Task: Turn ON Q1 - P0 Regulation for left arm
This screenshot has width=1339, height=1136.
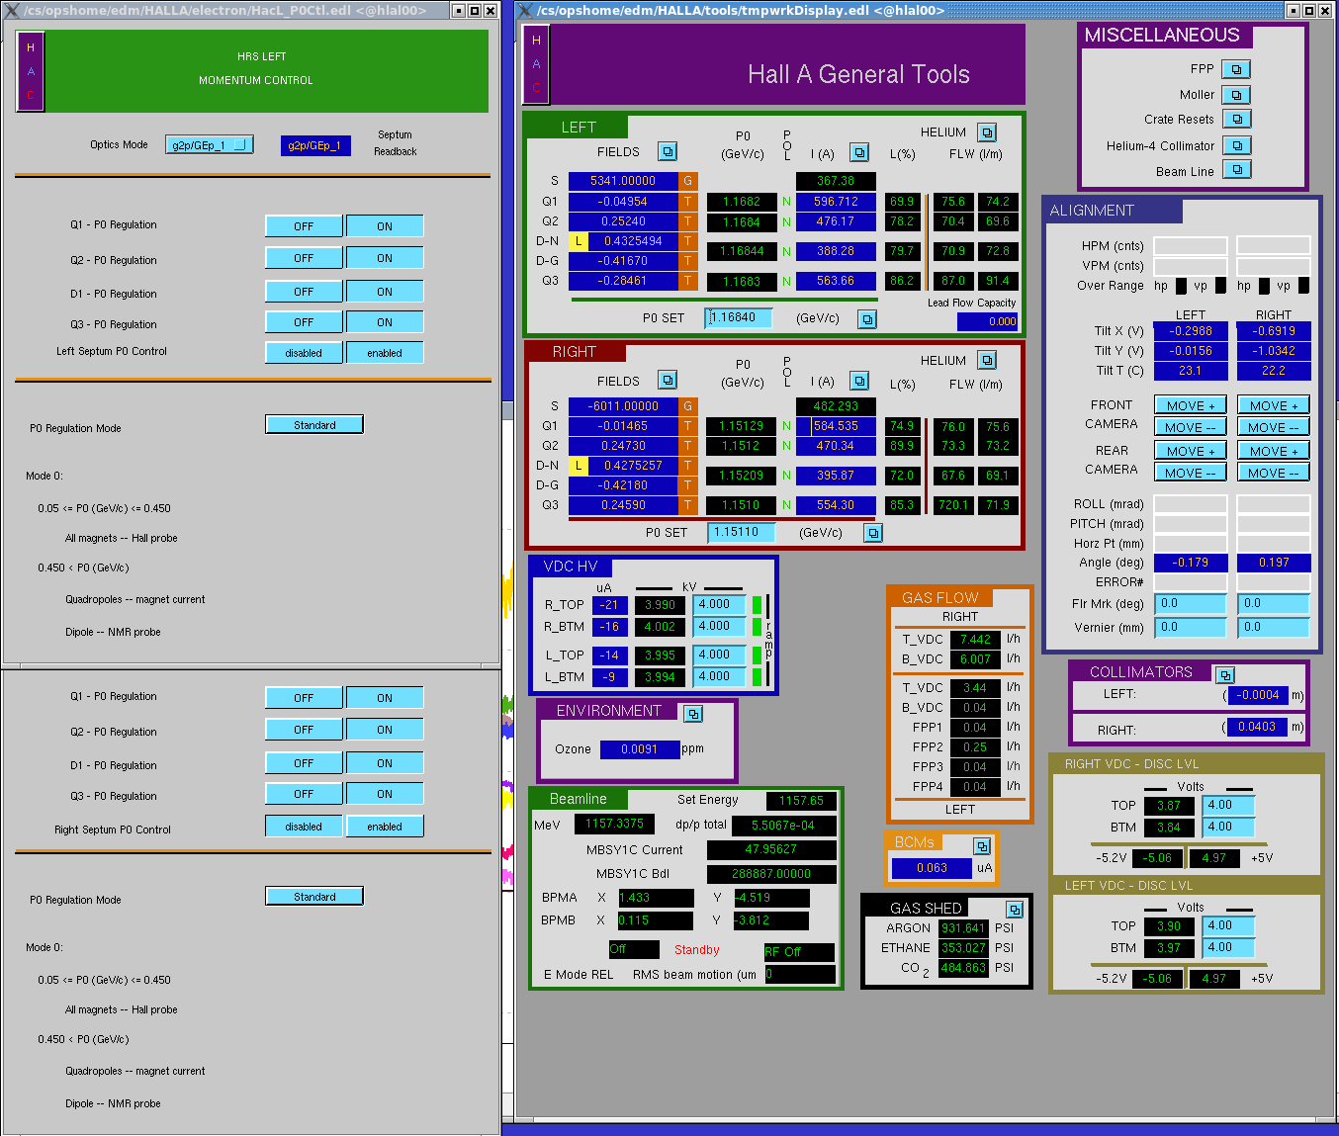Action: pos(385,226)
